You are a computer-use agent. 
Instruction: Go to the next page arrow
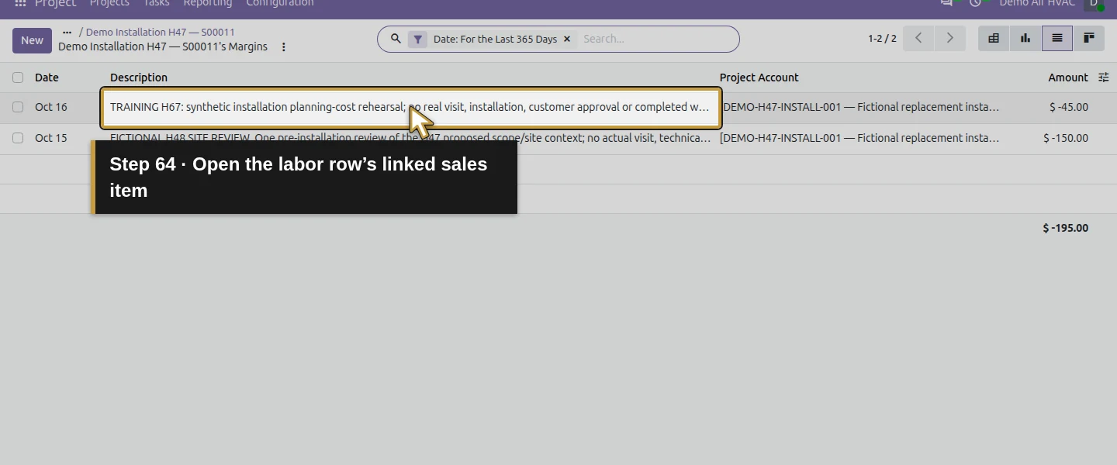click(949, 38)
